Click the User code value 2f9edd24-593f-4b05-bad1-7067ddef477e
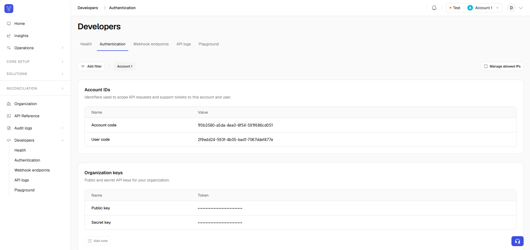Screen dimensions: 530x250 click(x=235, y=140)
